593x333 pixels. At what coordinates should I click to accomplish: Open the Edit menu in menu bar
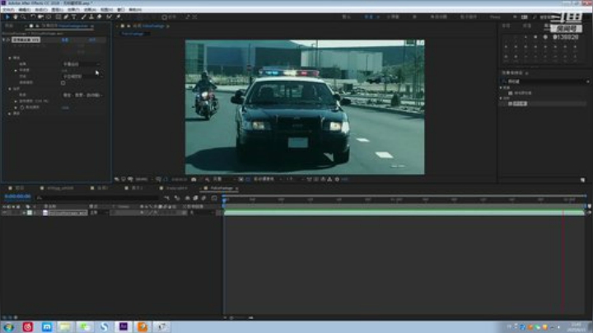(25, 9)
